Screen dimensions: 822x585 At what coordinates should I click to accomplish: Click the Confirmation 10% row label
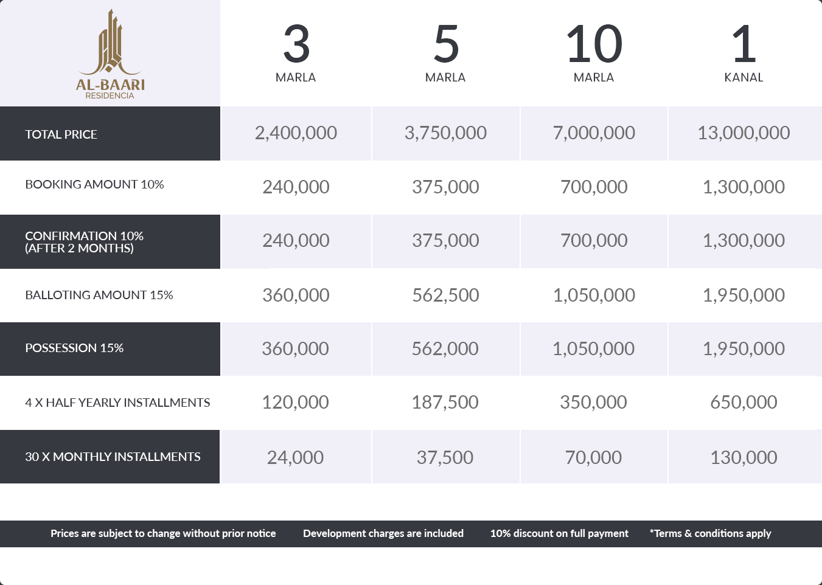84,242
